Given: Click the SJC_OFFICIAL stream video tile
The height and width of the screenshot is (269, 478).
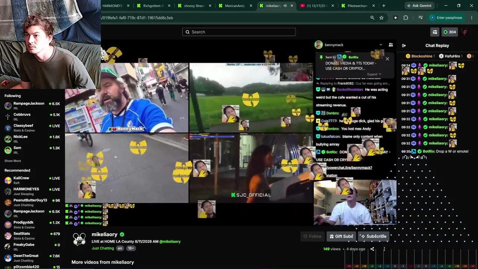Looking at the screenshot, I should [x=251, y=168].
